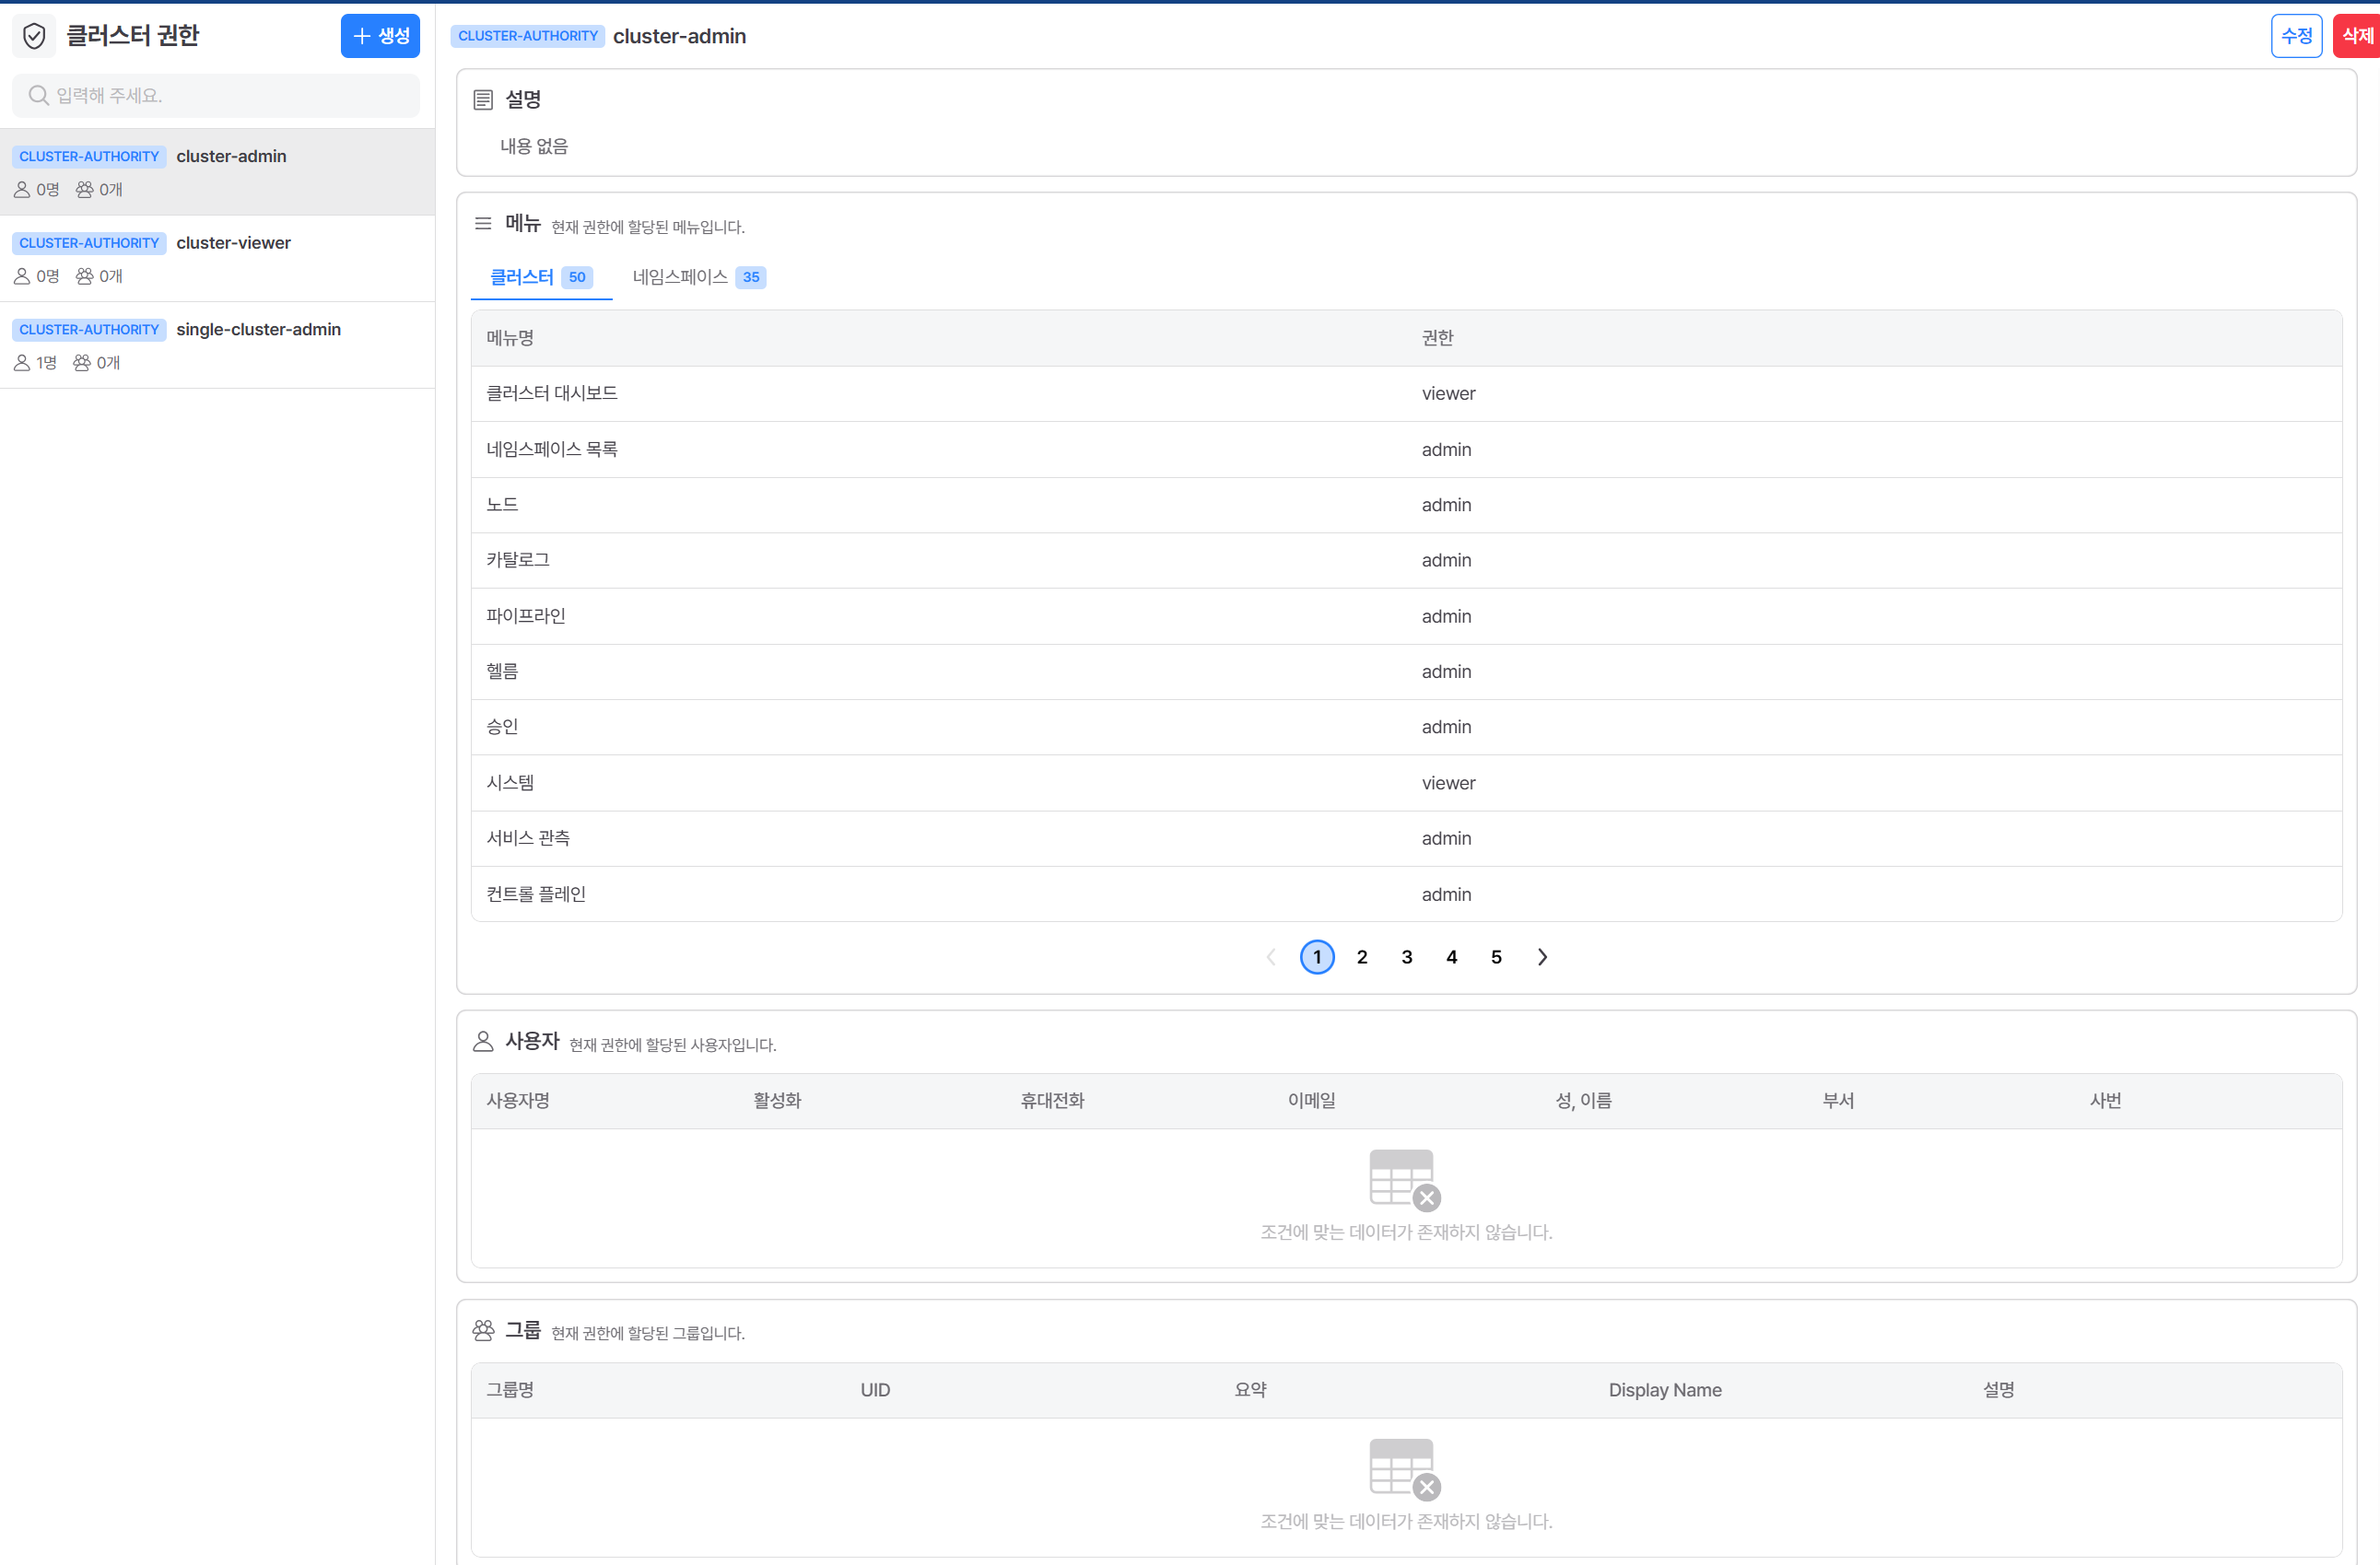Screen dimensions: 2380x1565
Task: Click the magnifier icon in the search box
Action: click(x=38, y=95)
